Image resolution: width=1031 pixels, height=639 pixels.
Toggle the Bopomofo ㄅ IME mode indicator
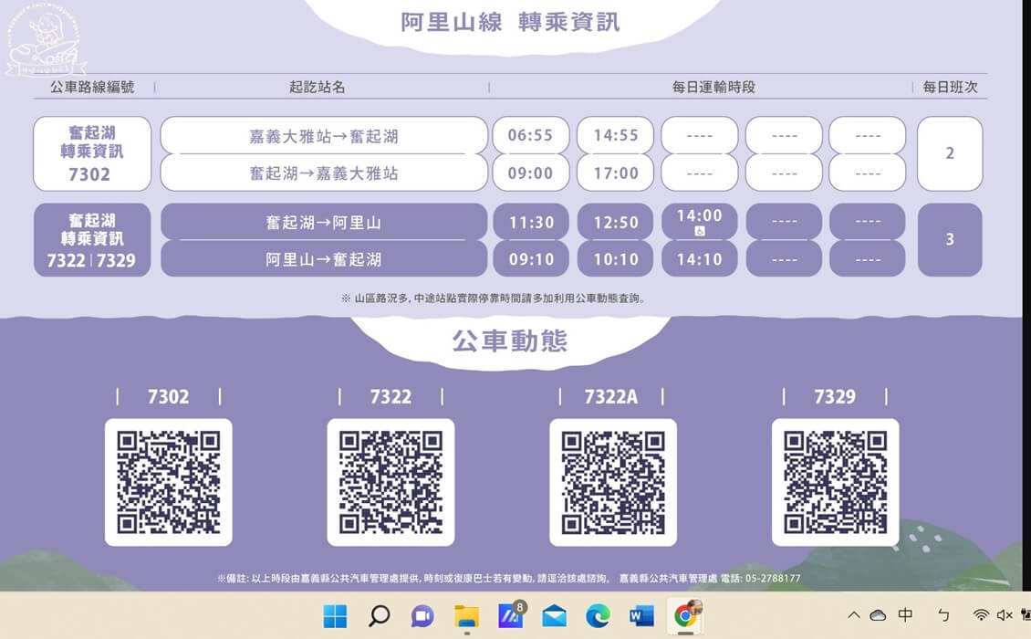pos(943,616)
